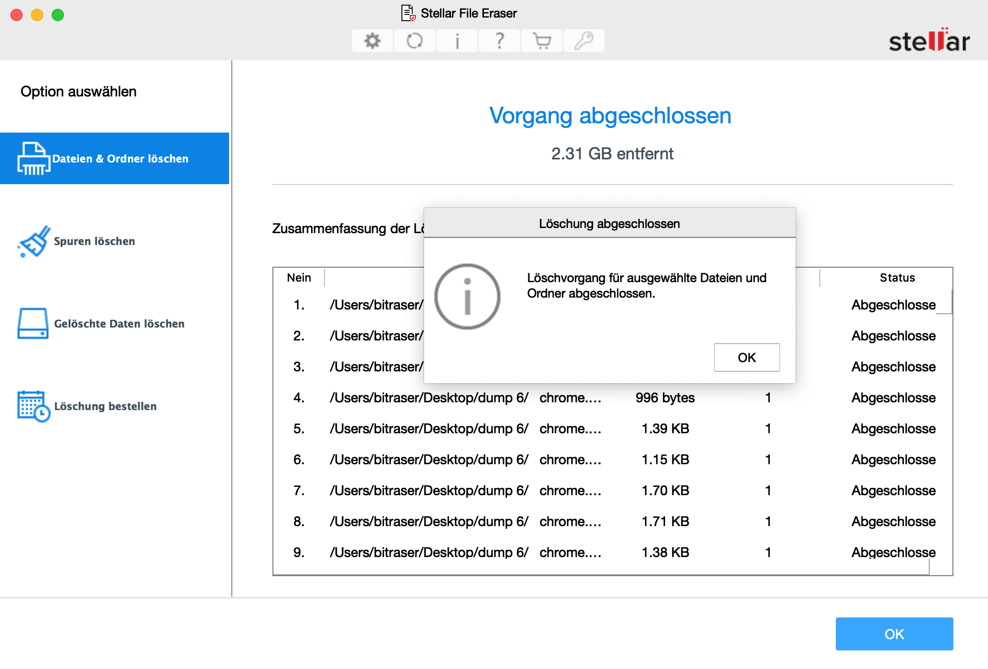The image size is (988, 669).
Task: Select Dateien & Ordner löschen option
Action: 115,158
